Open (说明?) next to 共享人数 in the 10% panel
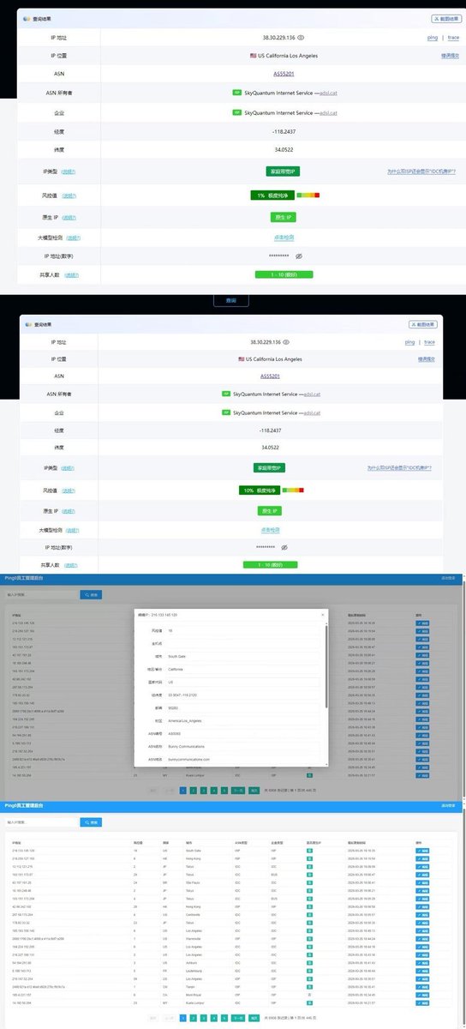 click(x=71, y=565)
